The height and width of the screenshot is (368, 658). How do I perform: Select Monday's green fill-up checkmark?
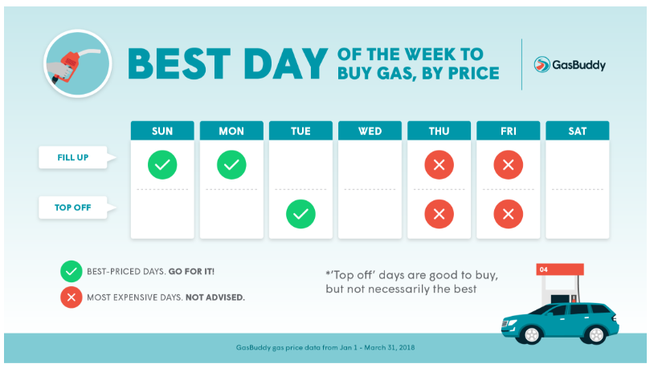click(231, 165)
